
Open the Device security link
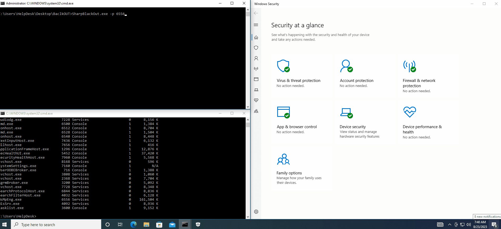(x=353, y=127)
